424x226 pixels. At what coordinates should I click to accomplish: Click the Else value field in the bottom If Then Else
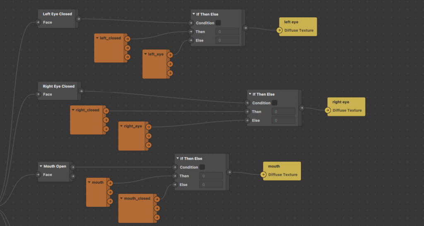coord(211,184)
